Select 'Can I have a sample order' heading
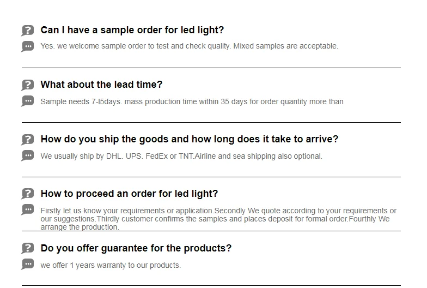This screenshot has width=427, height=288. click(132, 30)
